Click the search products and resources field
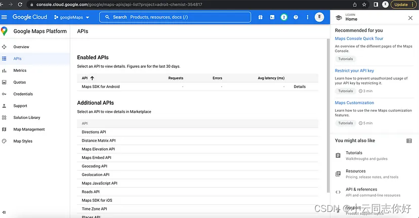Viewport: 419px width, 218px height. pos(175,17)
